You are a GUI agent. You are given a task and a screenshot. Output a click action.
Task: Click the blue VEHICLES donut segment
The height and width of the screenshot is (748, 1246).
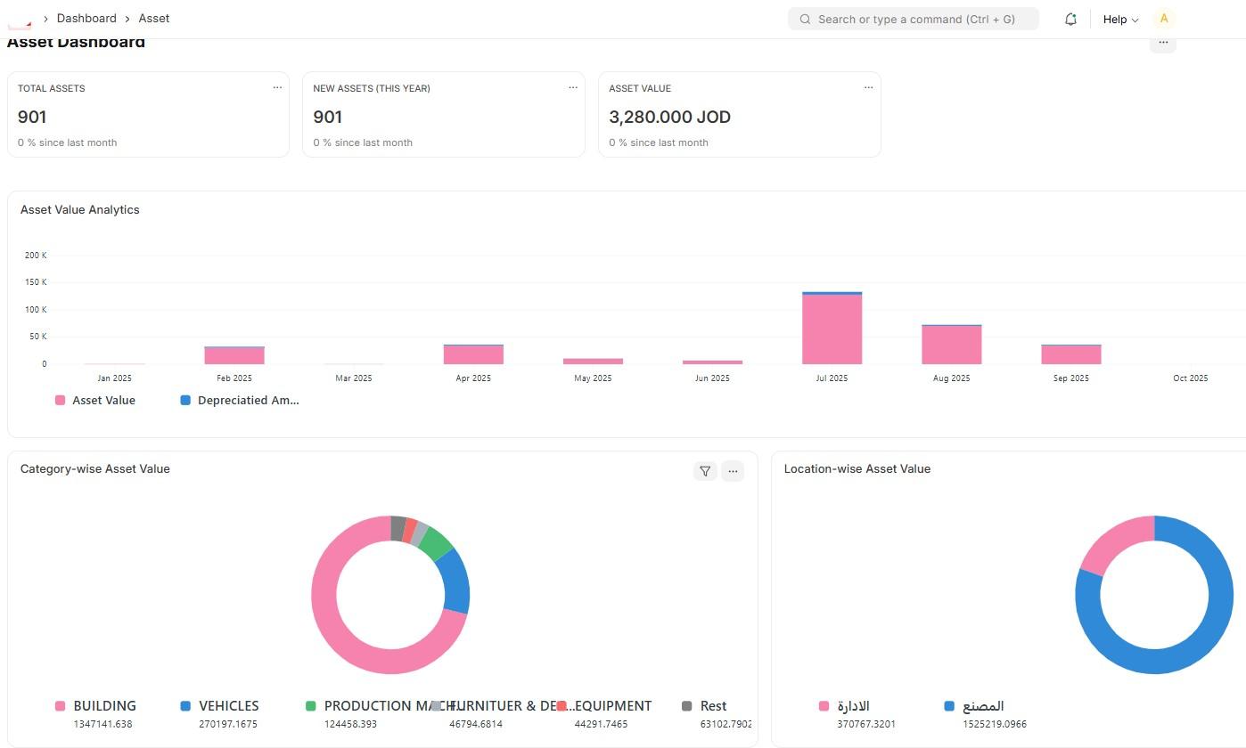coord(455,581)
